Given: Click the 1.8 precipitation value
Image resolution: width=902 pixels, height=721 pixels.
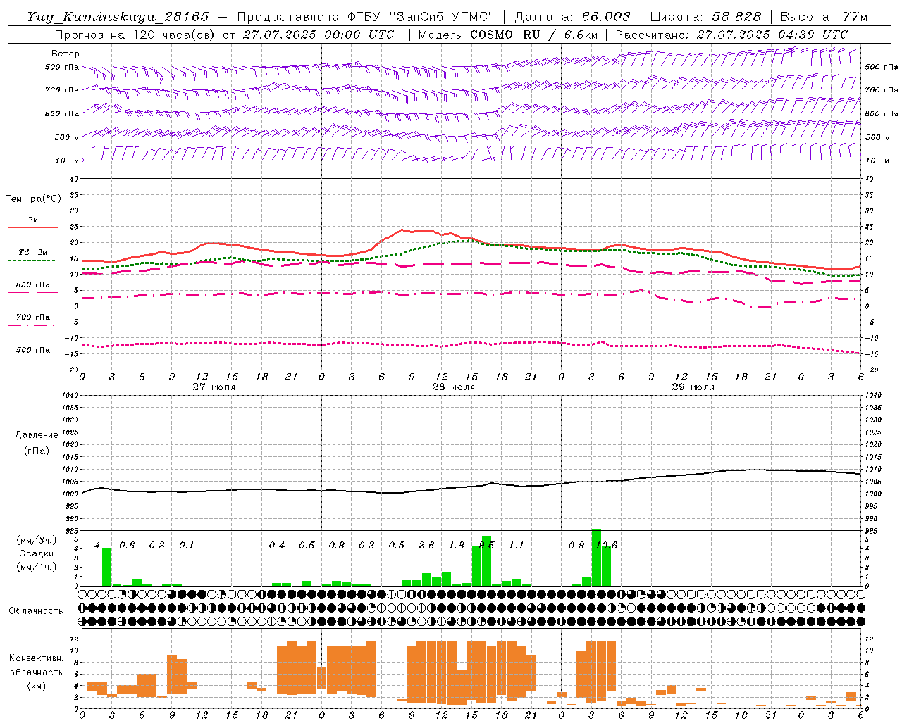Looking at the screenshot, I should pos(457,545).
